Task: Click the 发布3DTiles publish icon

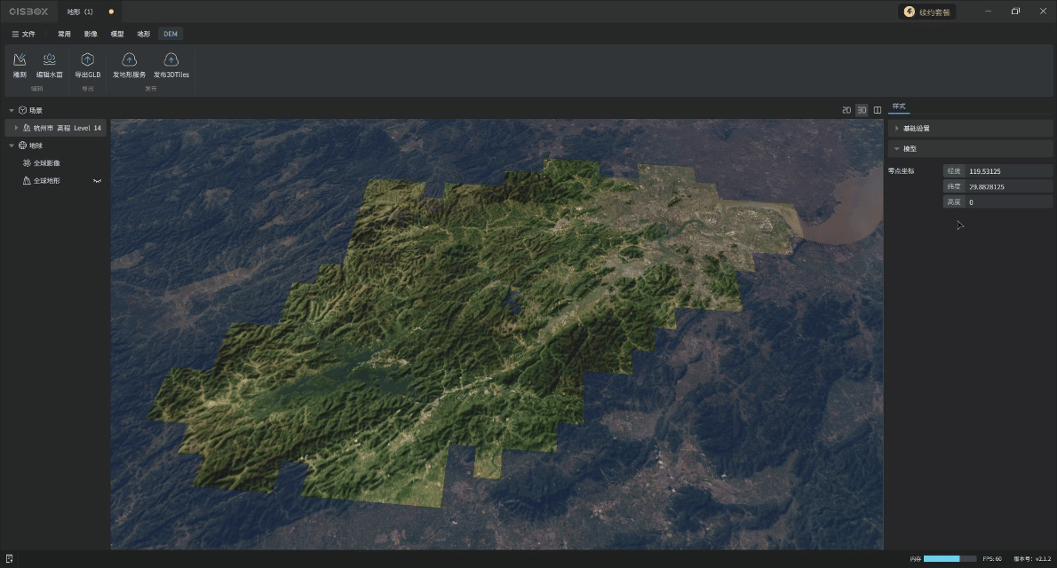Action: tap(171, 60)
